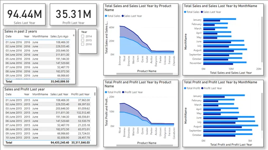Image resolution: width=268 pixels, height=150 pixels.
Task: Click the September label in profit by month chart
Action: (x=195, y=130)
